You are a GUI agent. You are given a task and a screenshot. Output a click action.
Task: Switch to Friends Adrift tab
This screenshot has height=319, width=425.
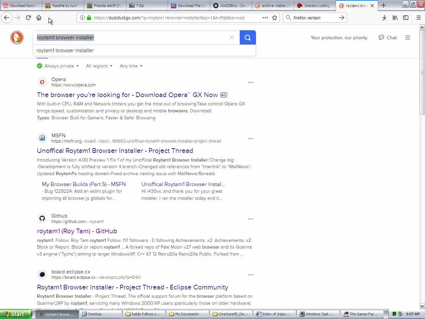pyautogui.click(x=105, y=5)
